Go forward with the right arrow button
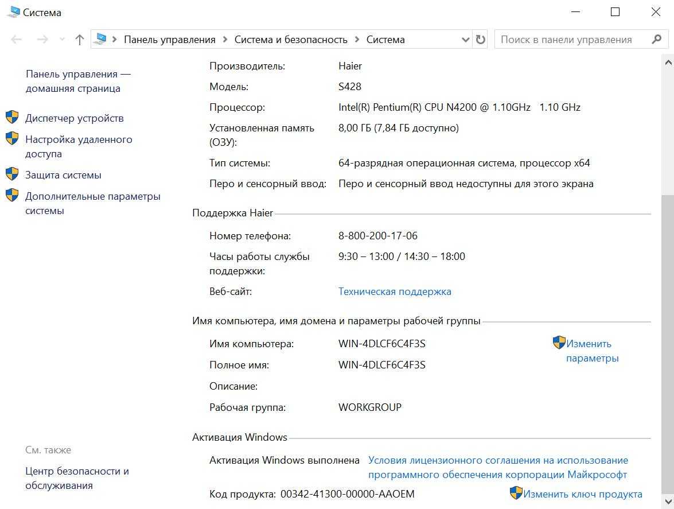This screenshot has height=509, width=674. (x=42, y=40)
